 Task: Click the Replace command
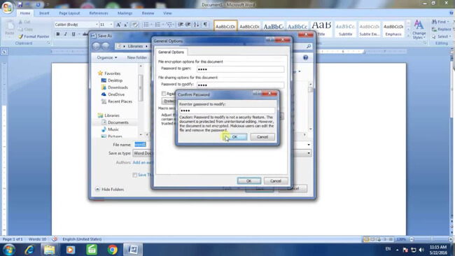pyautogui.click(x=442, y=29)
